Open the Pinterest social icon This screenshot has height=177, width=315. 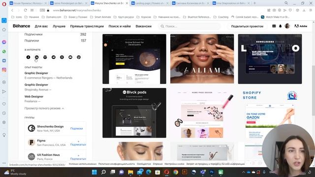click(79, 57)
